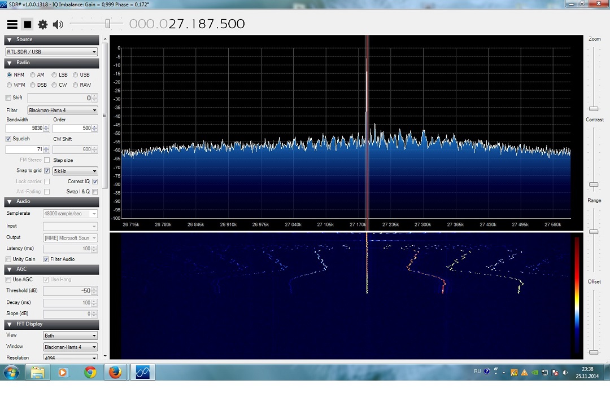This screenshot has width=610, height=411.
Task: Open the RTL-SDR / USB source dropdown
Action: click(x=51, y=52)
